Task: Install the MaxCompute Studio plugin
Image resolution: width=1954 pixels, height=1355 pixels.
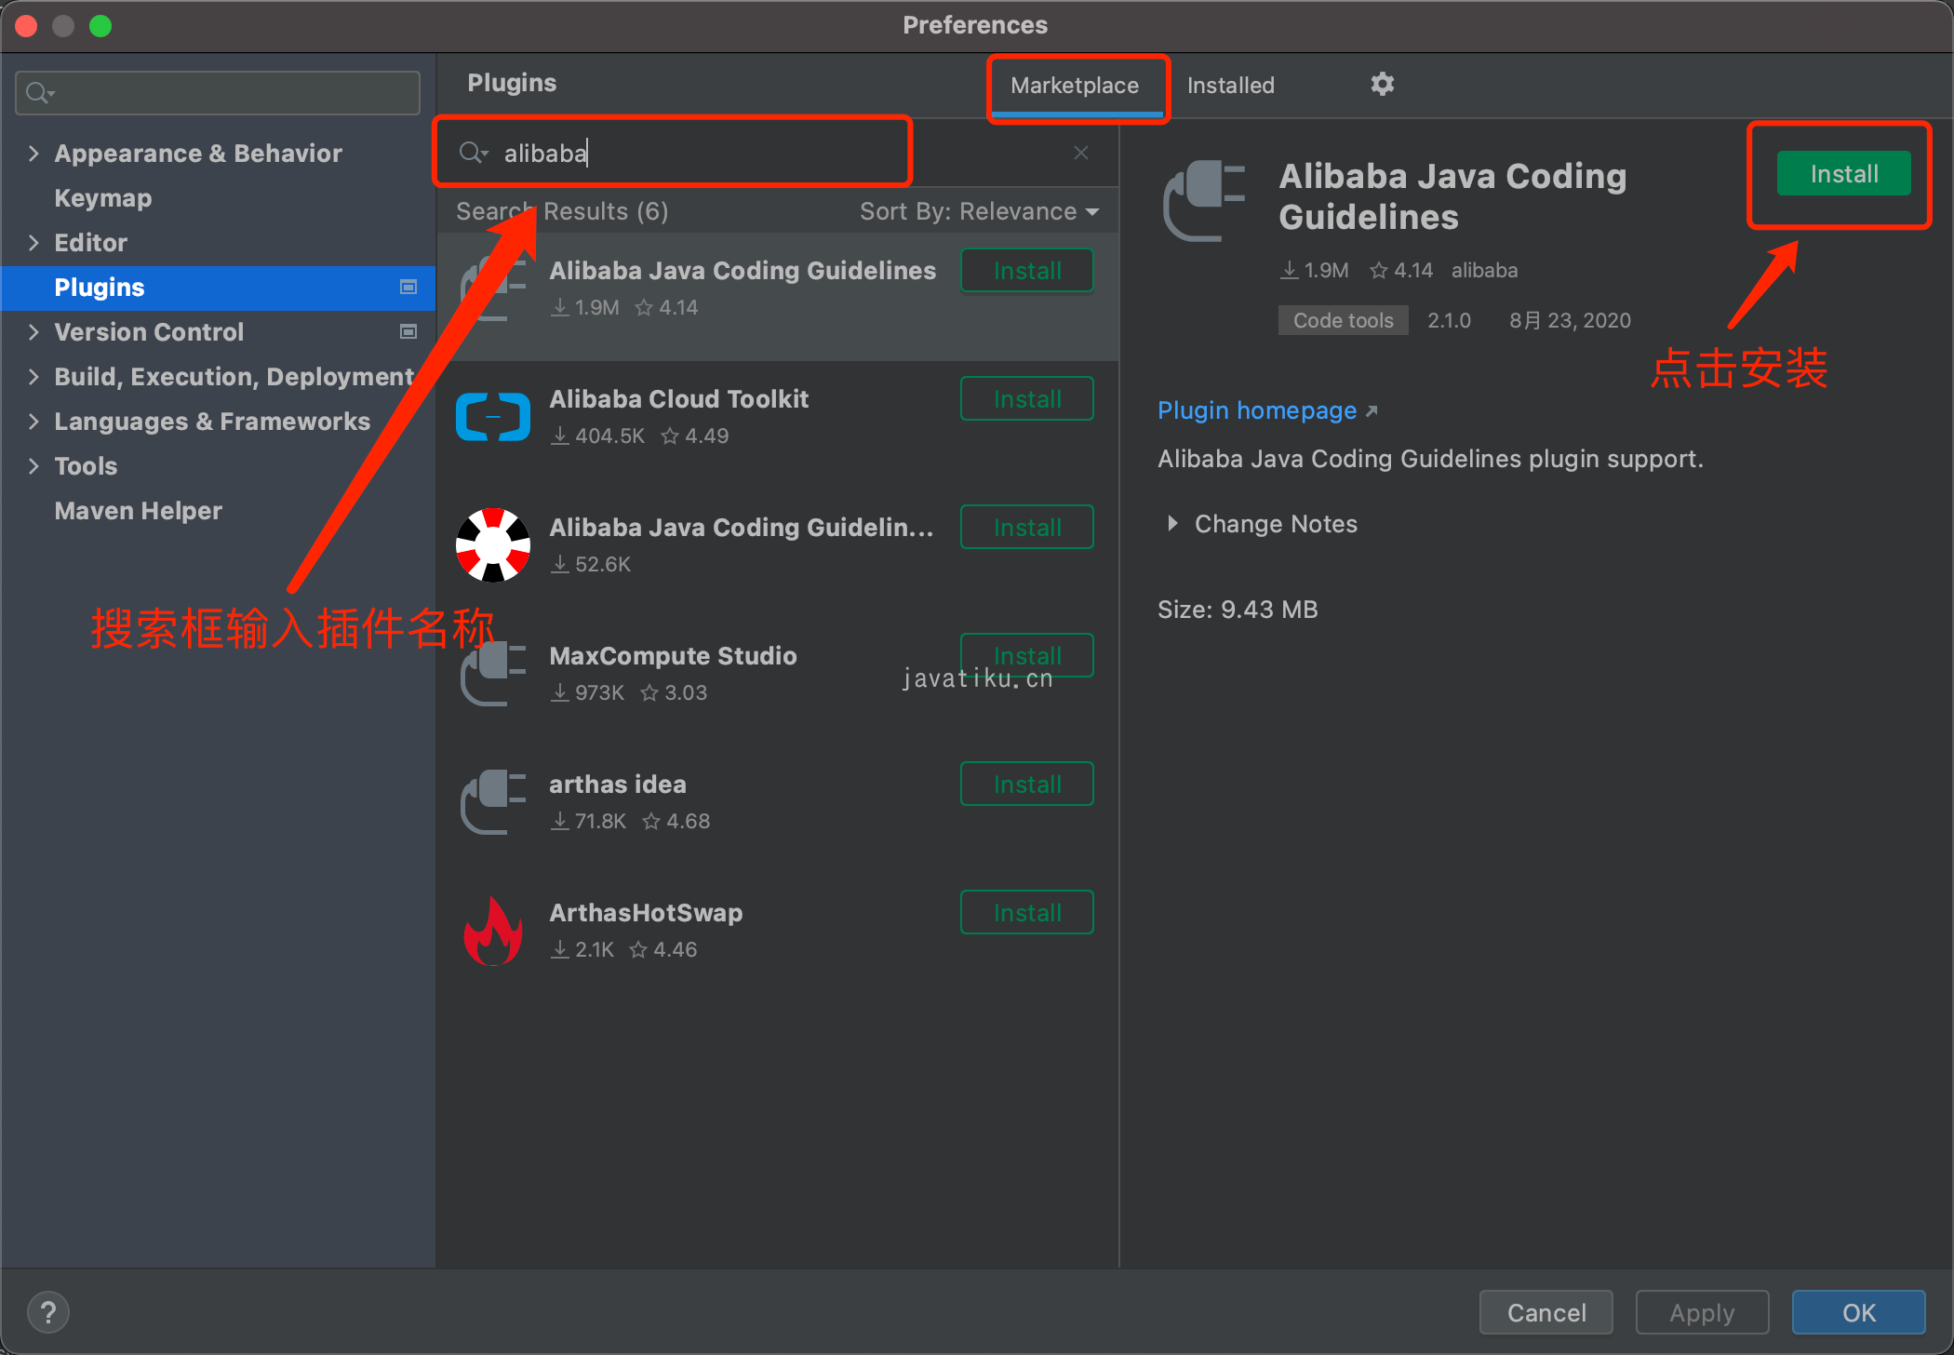Action: [x=1026, y=655]
